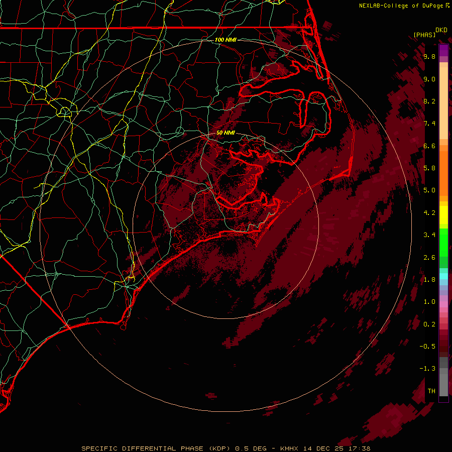Click the 3.4 value on color scale
This screenshot has width=452, height=452.
tap(429, 235)
